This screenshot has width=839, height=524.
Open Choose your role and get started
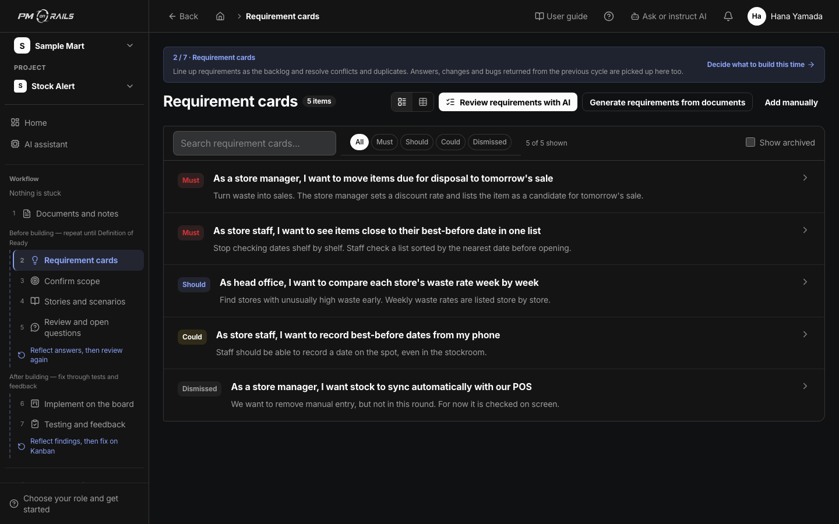pos(74,504)
